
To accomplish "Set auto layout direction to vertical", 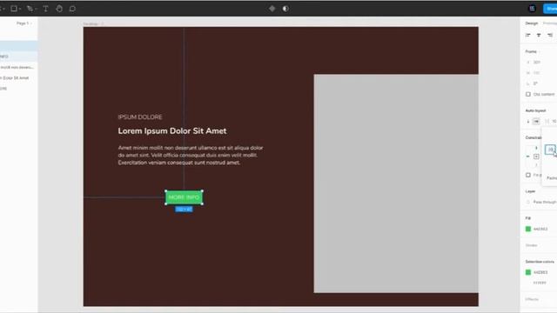I will [x=528, y=122].
